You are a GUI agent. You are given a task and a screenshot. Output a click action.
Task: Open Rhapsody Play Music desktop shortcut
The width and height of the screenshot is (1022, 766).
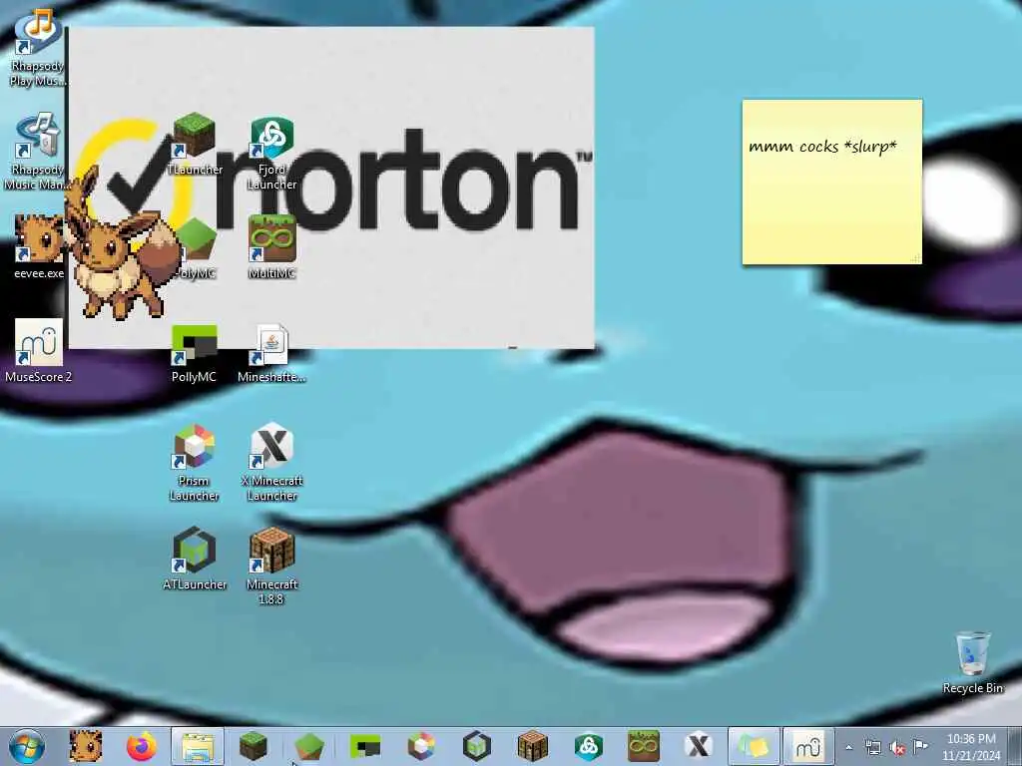tap(38, 49)
